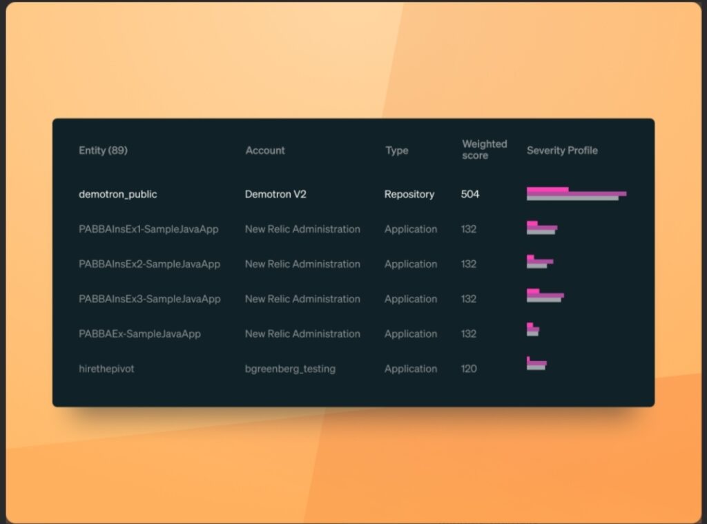707x524 pixels.
Task: Sort by the Weighted score column
Action: pos(484,151)
